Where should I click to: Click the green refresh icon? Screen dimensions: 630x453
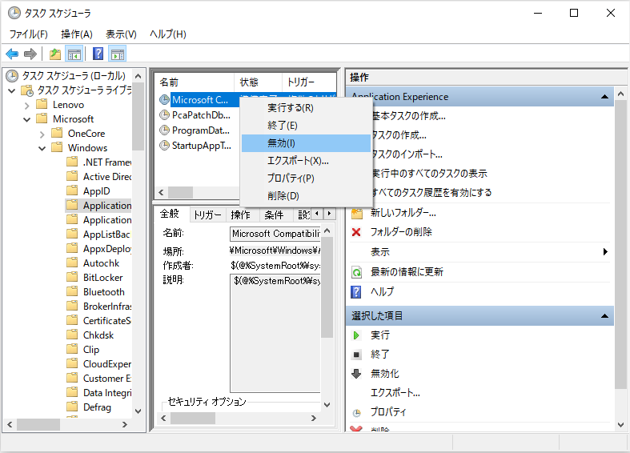click(x=356, y=272)
